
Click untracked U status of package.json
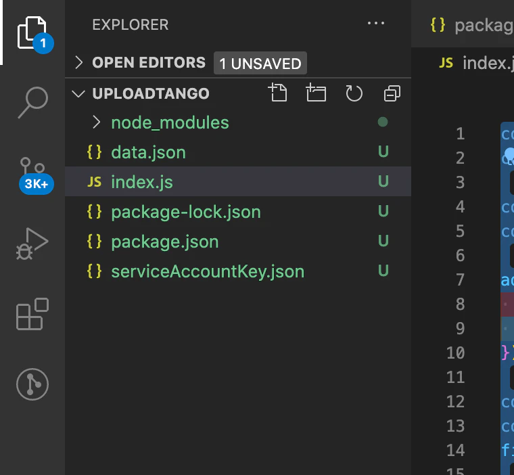click(383, 241)
